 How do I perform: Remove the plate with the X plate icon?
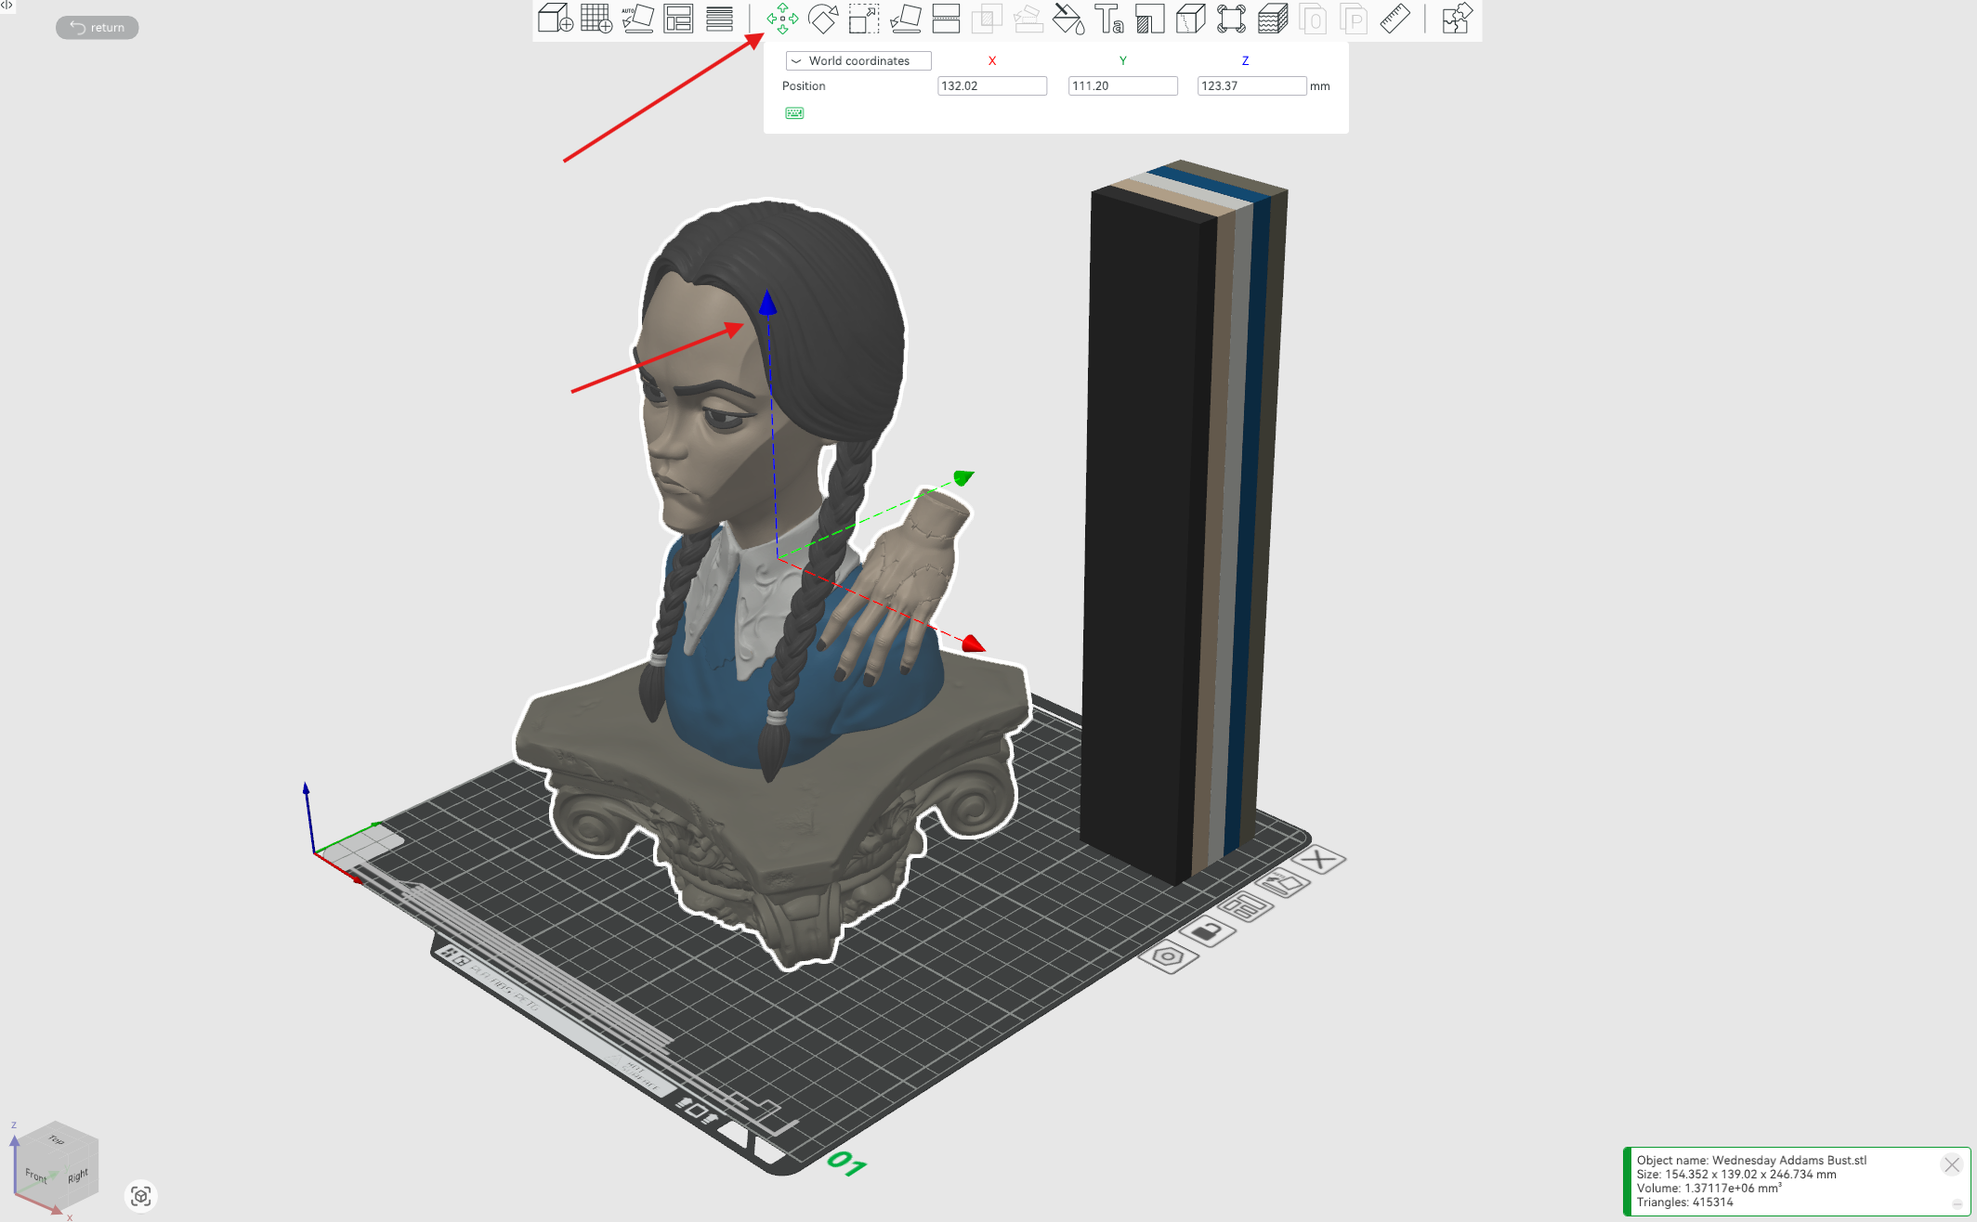click(1319, 860)
